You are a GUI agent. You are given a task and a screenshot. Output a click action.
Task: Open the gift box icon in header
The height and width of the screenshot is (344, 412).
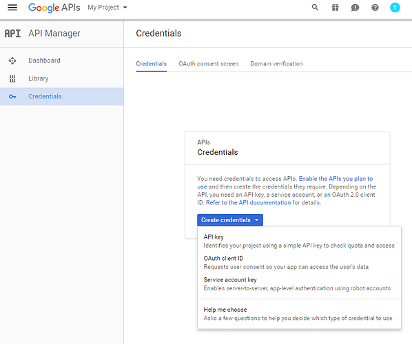[x=335, y=8]
